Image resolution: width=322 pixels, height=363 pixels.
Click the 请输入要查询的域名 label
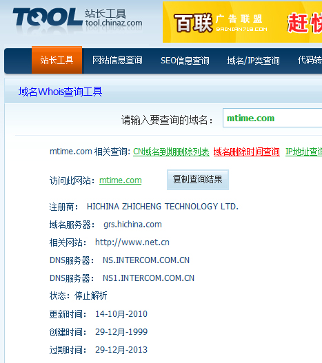coord(167,120)
